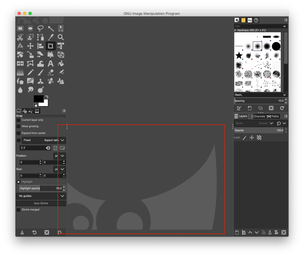The height and width of the screenshot is (257, 304).
Task: Click the black foreground color swatch
Action: tap(38, 99)
